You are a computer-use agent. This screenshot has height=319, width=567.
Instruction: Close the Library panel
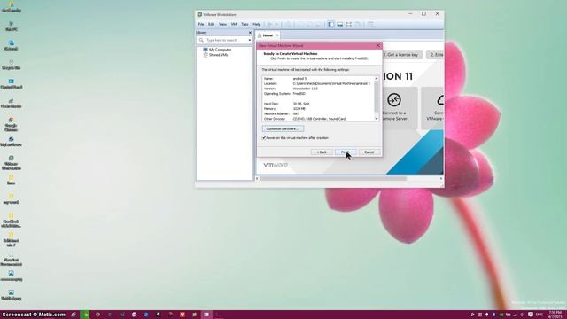[250, 33]
